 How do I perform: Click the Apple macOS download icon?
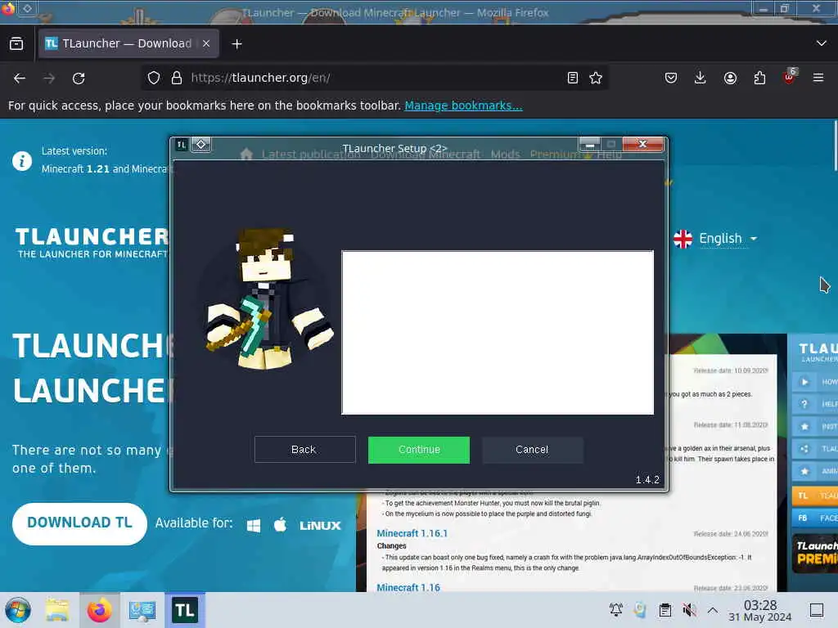[x=280, y=524]
